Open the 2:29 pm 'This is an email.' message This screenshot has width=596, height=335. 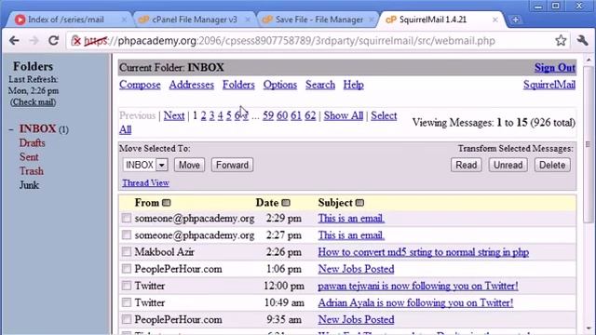click(x=351, y=219)
